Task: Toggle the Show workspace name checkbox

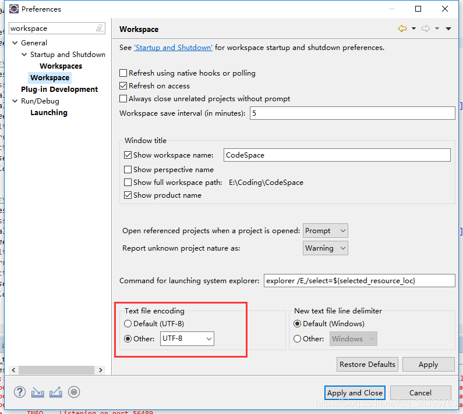Action: click(128, 155)
